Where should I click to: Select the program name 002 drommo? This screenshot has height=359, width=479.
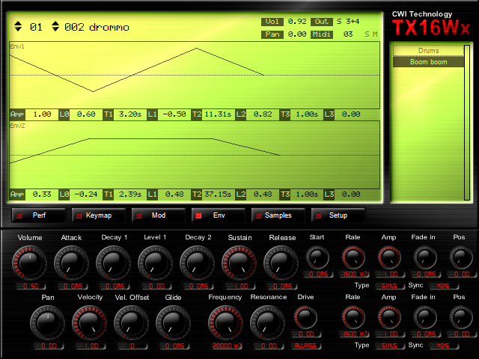97,27
